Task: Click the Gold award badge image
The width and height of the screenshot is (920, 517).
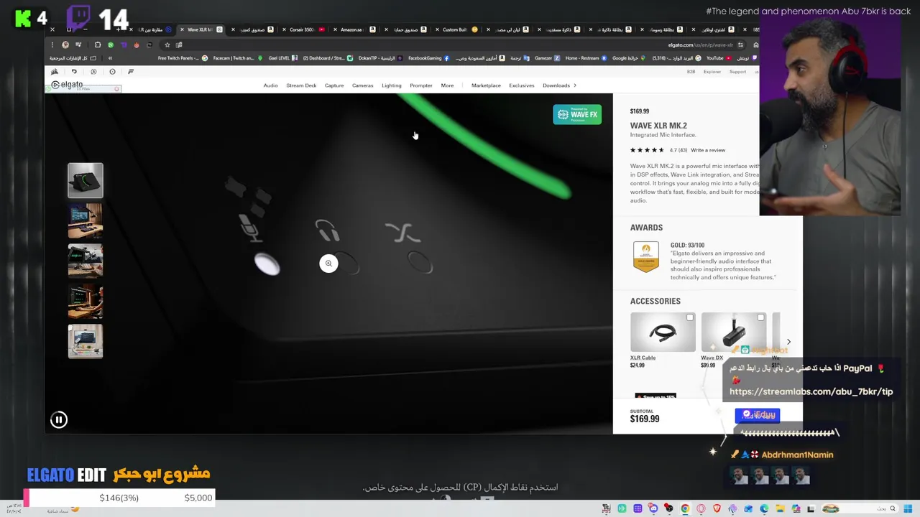Action: coord(645,257)
